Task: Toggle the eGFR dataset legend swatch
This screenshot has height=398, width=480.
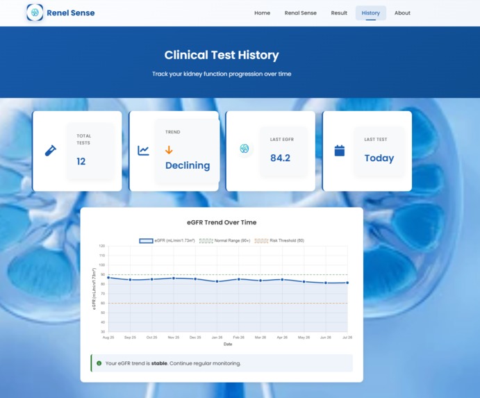Action: pyautogui.click(x=146, y=240)
